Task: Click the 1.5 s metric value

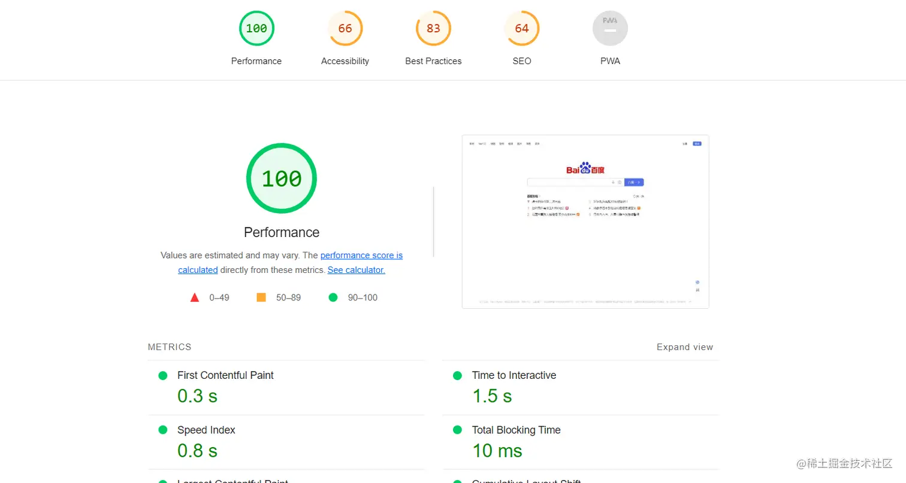Action: pyautogui.click(x=492, y=396)
